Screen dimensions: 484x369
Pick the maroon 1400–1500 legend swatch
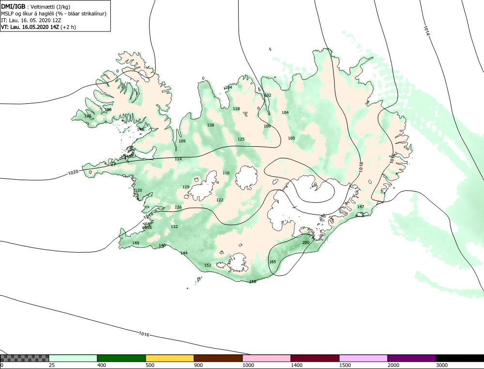click(x=315, y=358)
